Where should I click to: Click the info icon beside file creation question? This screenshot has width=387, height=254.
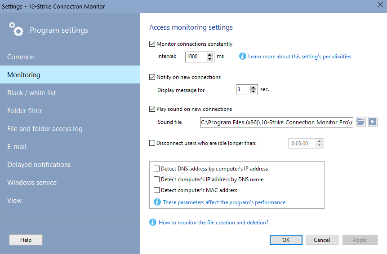(153, 222)
